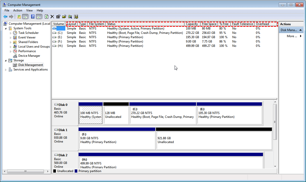The height and width of the screenshot is (182, 306).
Task: Click the Disk 0 drive icon
Action: point(56,104)
